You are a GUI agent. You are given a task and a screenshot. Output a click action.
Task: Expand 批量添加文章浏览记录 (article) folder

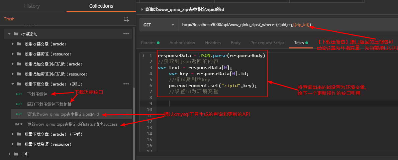[x=13, y=64]
